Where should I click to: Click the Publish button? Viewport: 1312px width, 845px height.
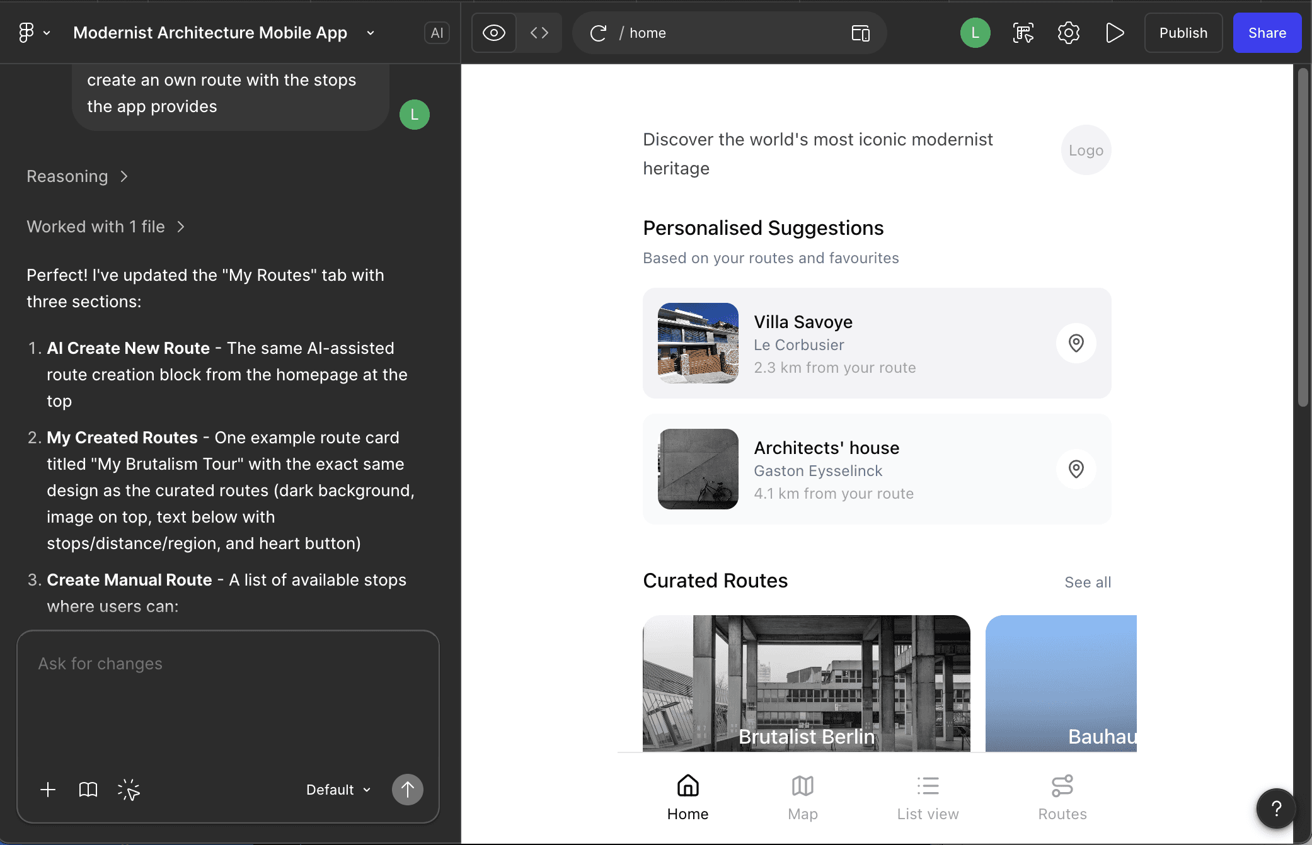tap(1183, 33)
